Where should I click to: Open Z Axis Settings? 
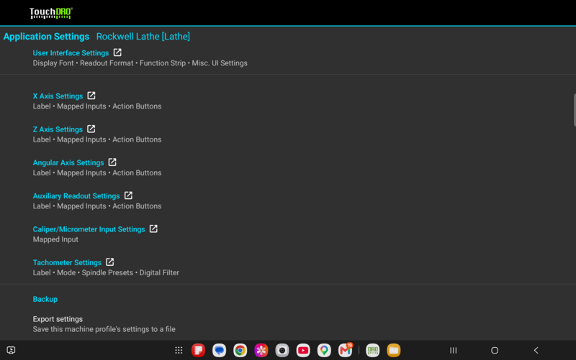click(x=58, y=129)
